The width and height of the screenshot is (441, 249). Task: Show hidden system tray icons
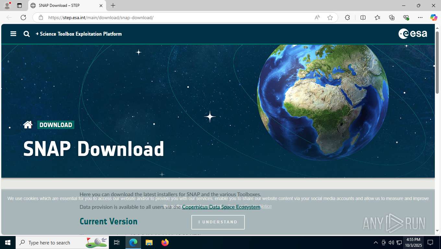click(x=376, y=243)
